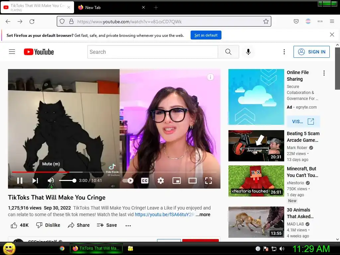The width and height of the screenshot is (340, 255).
Task: Click xNestorio channel name
Action: tap(295, 183)
